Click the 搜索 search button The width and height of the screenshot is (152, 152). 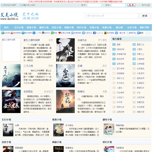(x=145, y=16)
